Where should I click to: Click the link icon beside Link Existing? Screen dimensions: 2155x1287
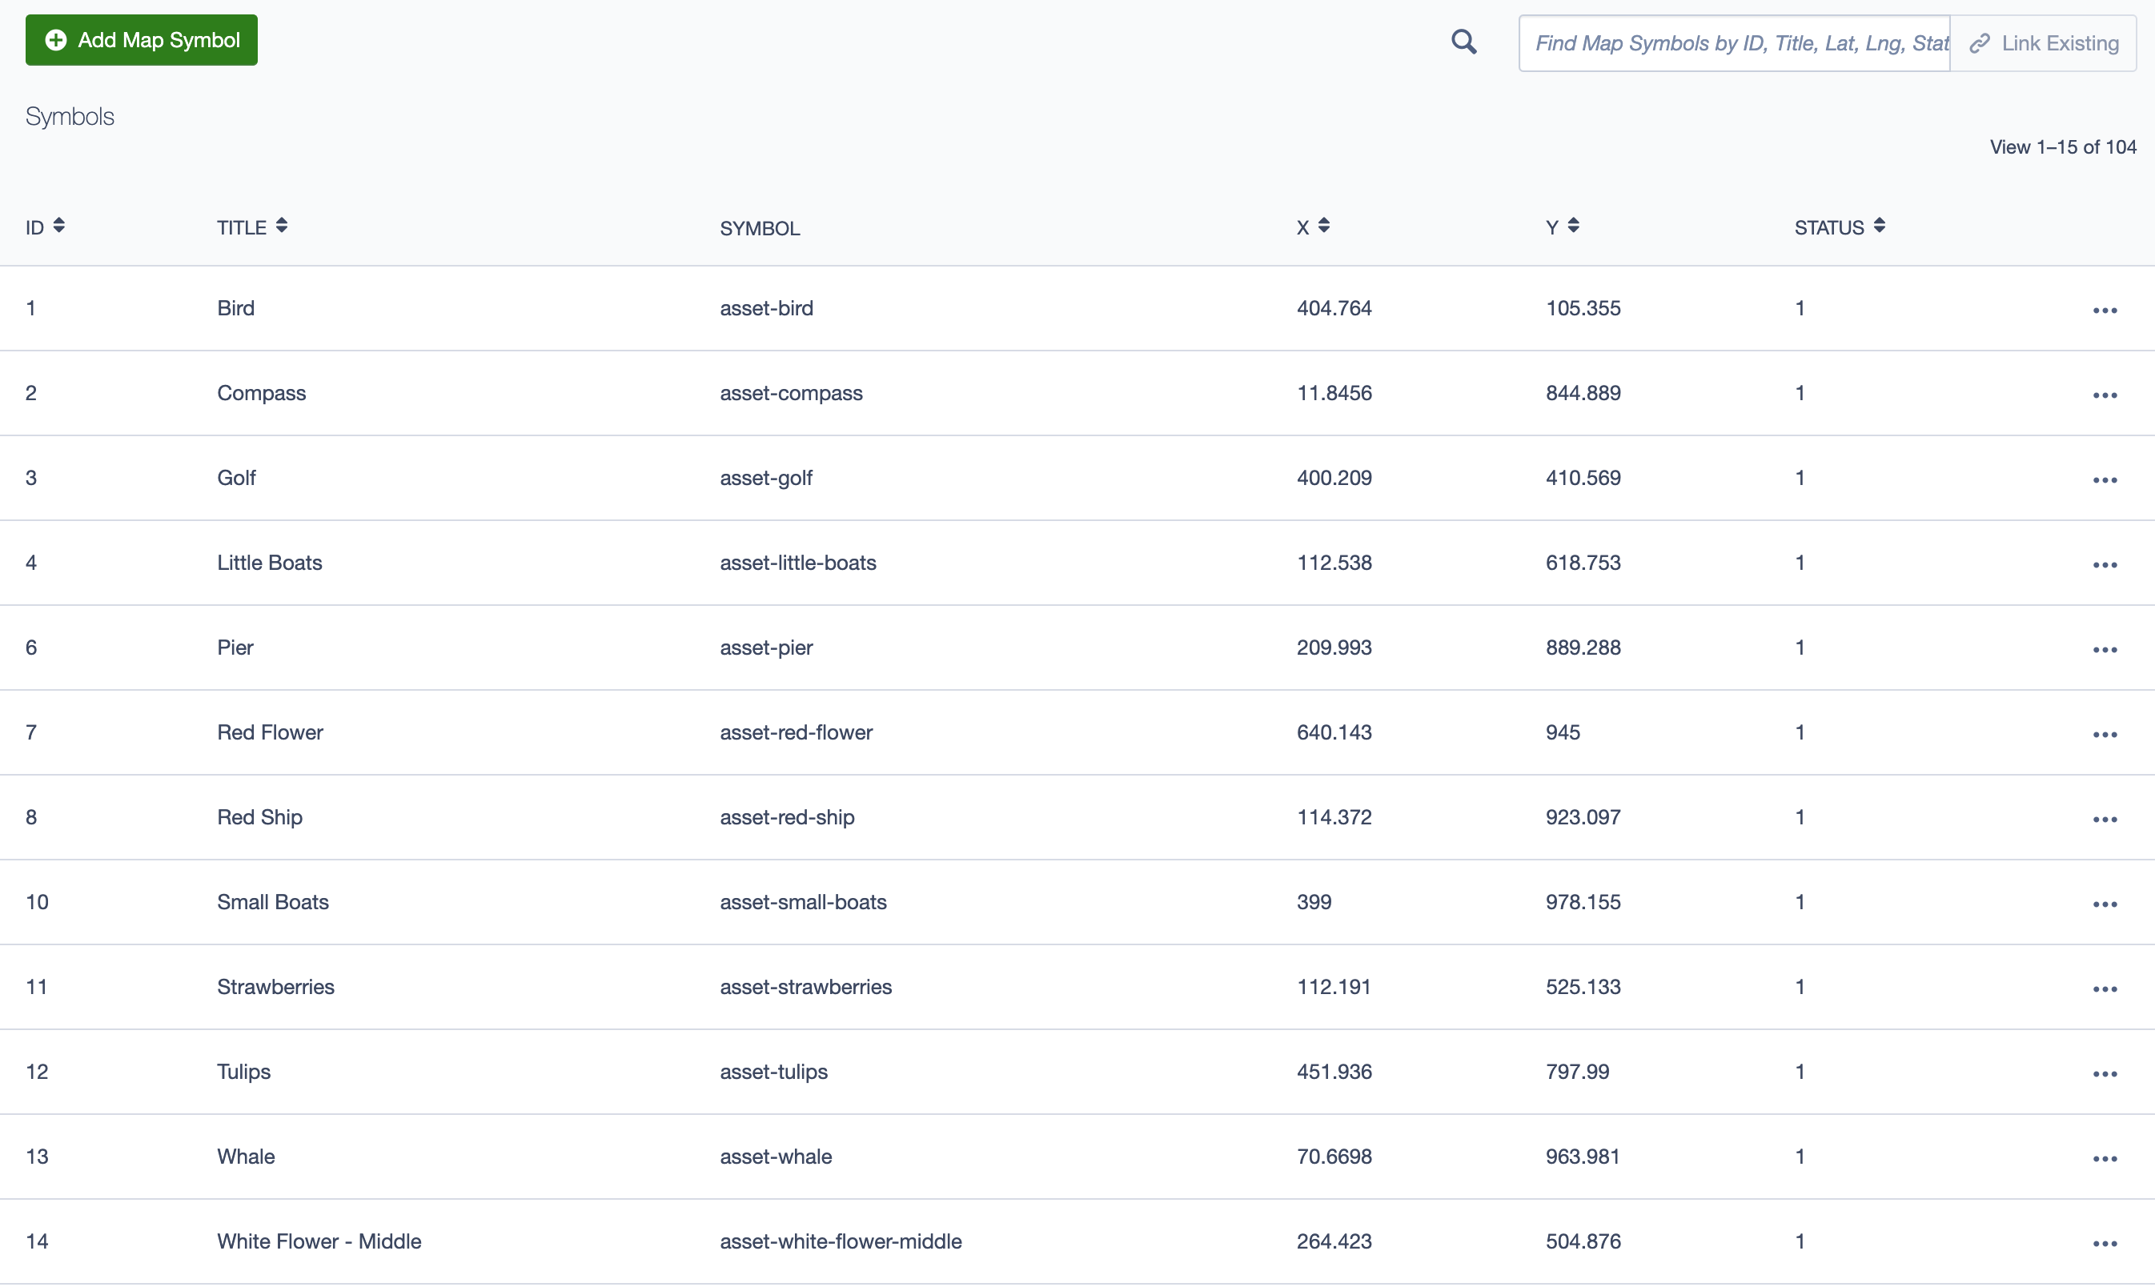[x=1980, y=42]
